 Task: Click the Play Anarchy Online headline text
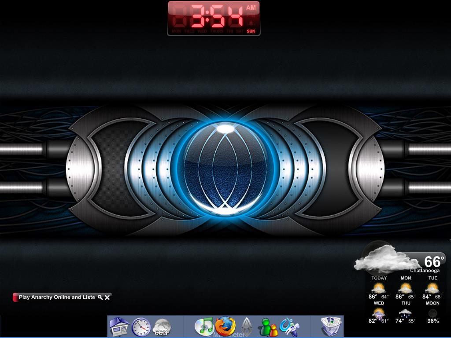(x=56, y=298)
